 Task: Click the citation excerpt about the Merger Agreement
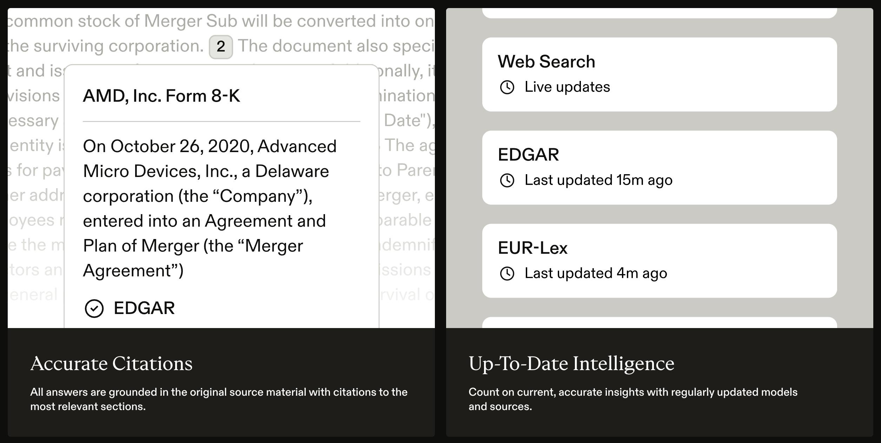tap(210, 208)
